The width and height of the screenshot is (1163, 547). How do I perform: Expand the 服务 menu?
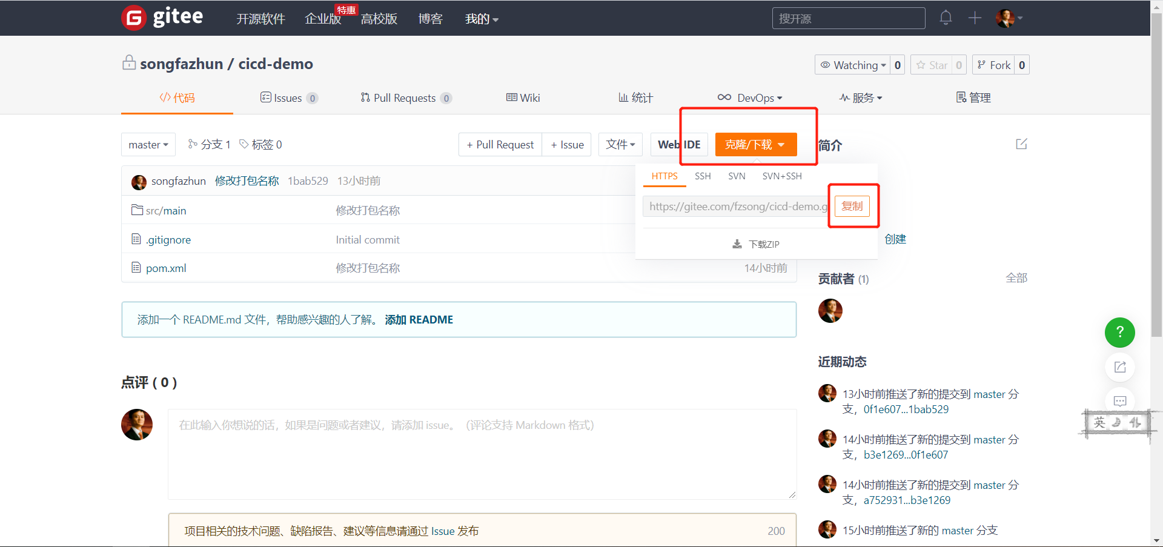click(861, 98)
